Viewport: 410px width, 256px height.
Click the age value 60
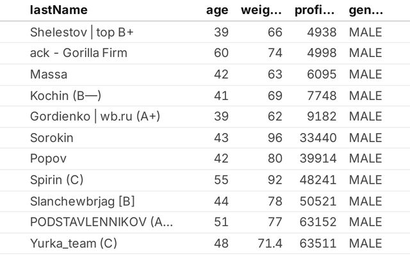tap(221, 53)
